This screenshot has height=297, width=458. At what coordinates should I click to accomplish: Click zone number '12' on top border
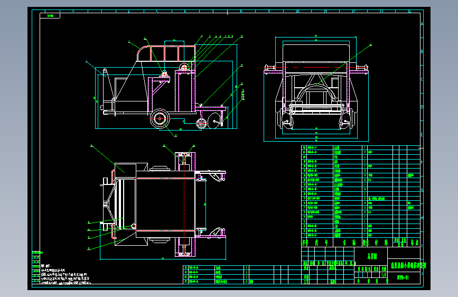(353, 12)
